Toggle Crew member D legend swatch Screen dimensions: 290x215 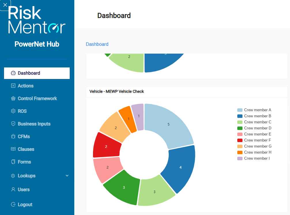(x=240, y=128)
